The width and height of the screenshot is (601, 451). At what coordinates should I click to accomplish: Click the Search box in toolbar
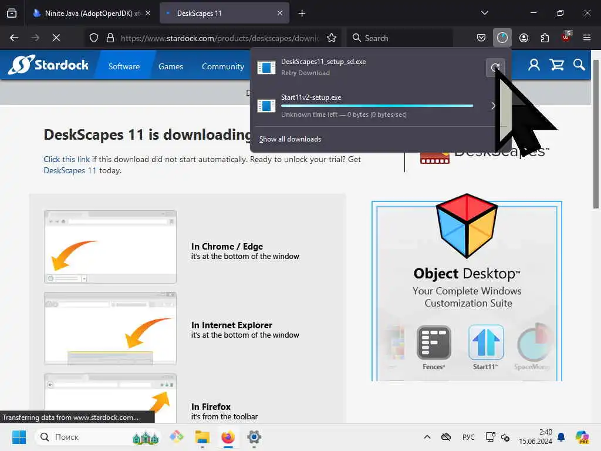[400, 38]
